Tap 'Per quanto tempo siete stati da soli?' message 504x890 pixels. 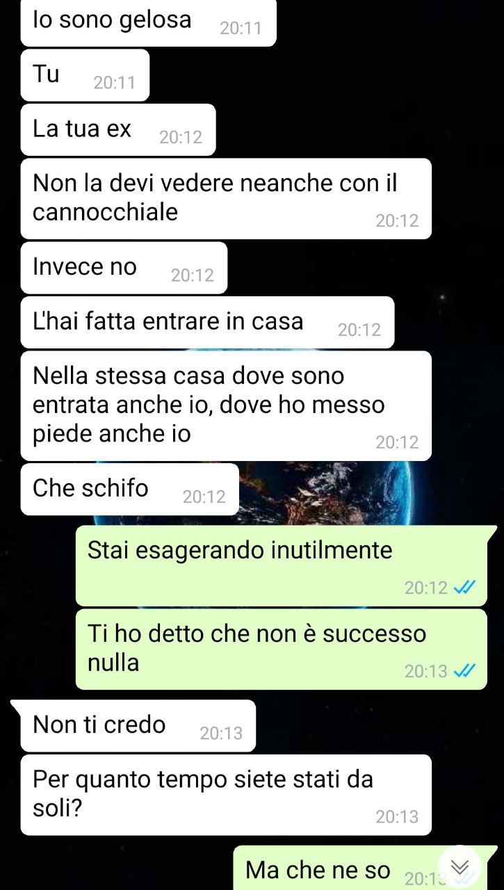point(226,795)
